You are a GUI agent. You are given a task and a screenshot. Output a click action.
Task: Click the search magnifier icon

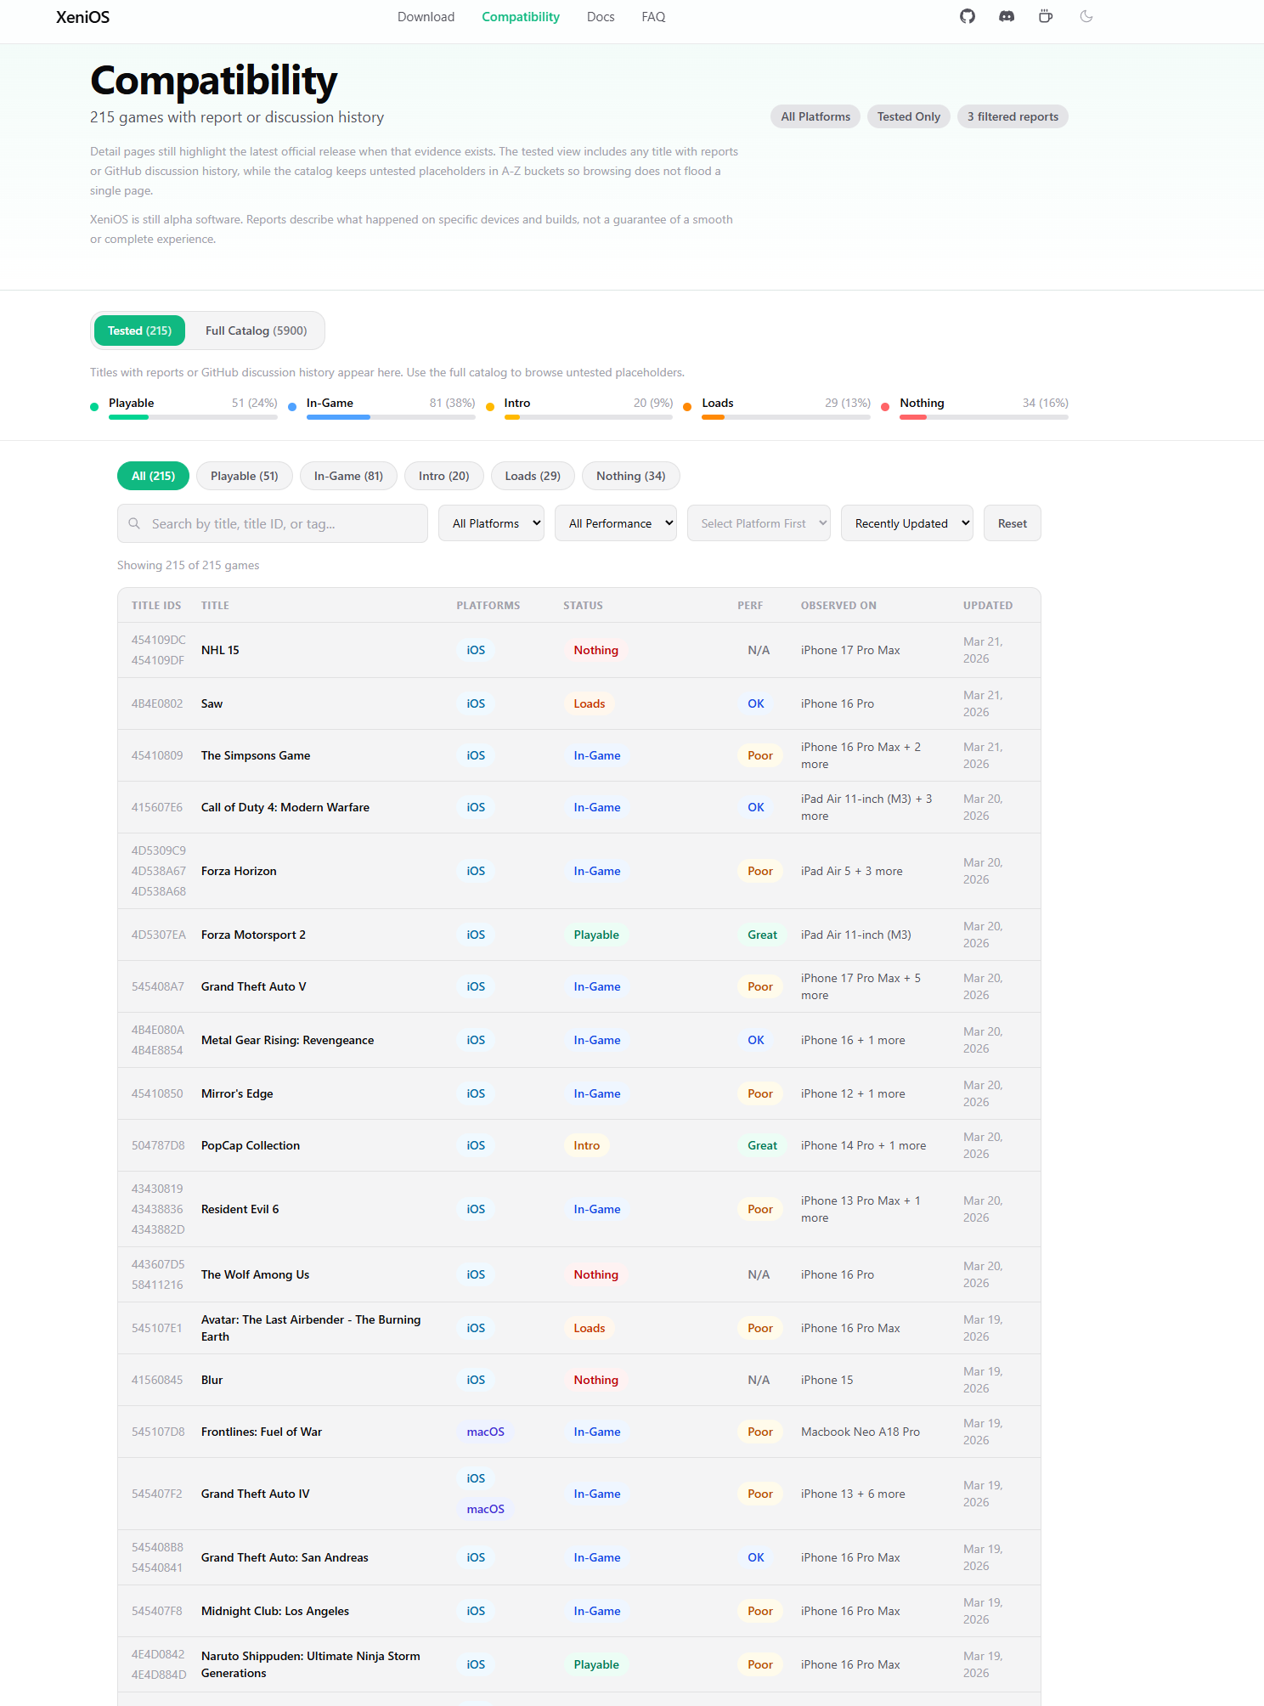[x=134, y=523]
